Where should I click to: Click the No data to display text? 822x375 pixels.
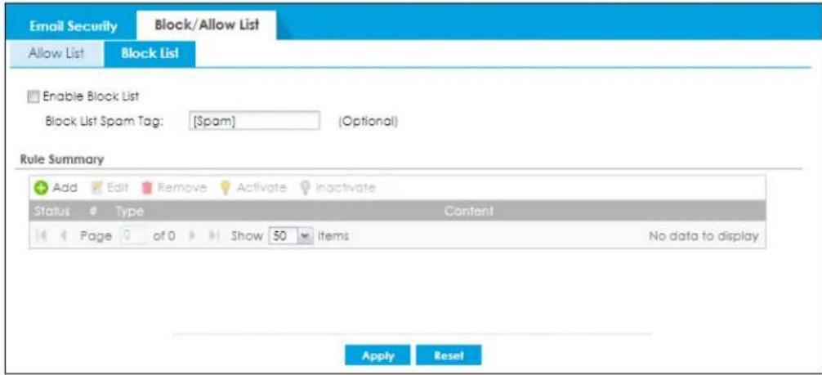(x=704, y=236)
